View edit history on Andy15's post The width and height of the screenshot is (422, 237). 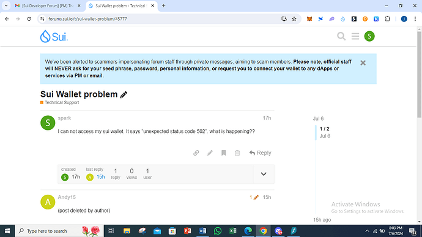pos(254,197)
